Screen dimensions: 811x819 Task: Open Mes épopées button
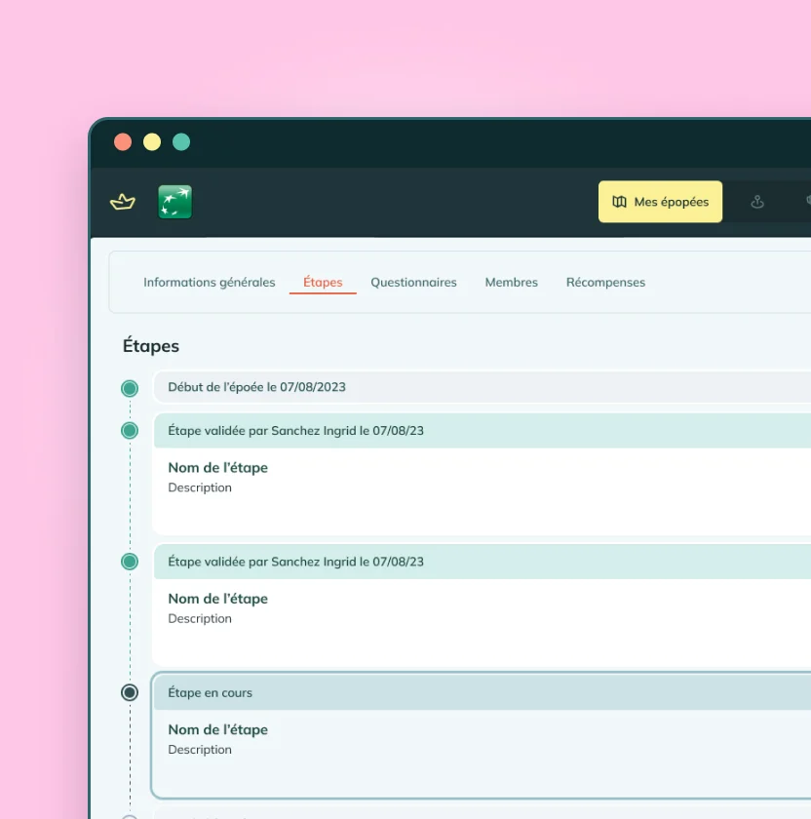(x=660, y=202)
